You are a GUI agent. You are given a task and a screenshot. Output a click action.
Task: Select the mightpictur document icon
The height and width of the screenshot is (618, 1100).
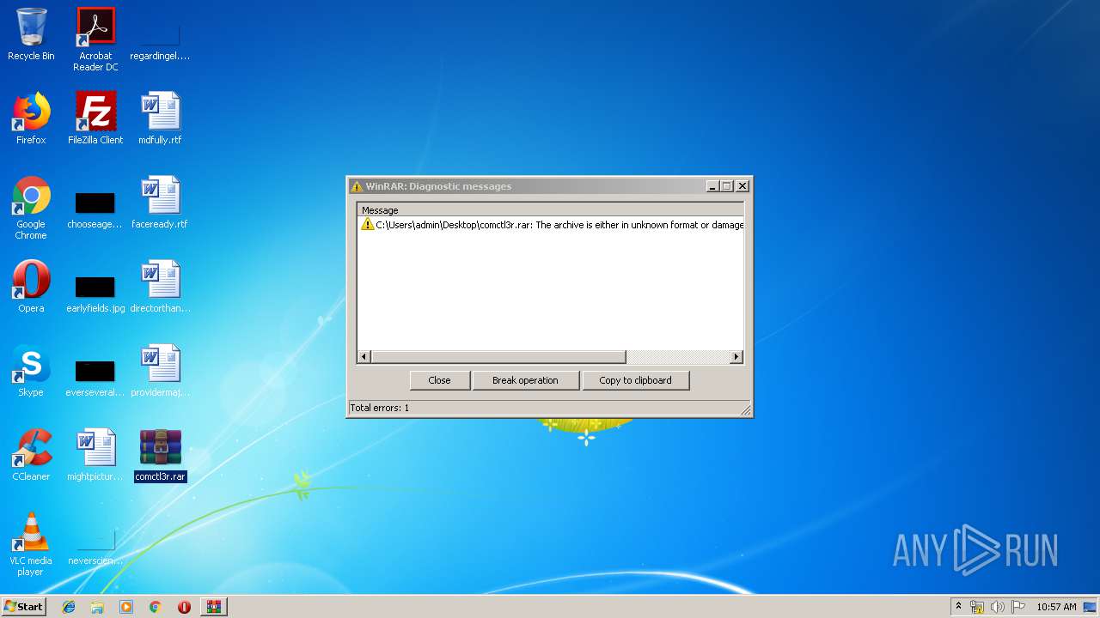pyautogui.click(x=95, y=455)
